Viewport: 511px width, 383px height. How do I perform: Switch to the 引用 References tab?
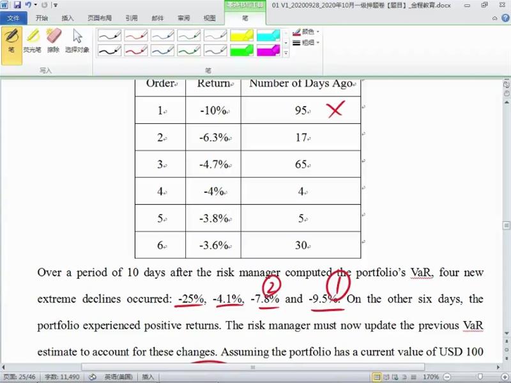pyautogui.click(x=132, y=19)
